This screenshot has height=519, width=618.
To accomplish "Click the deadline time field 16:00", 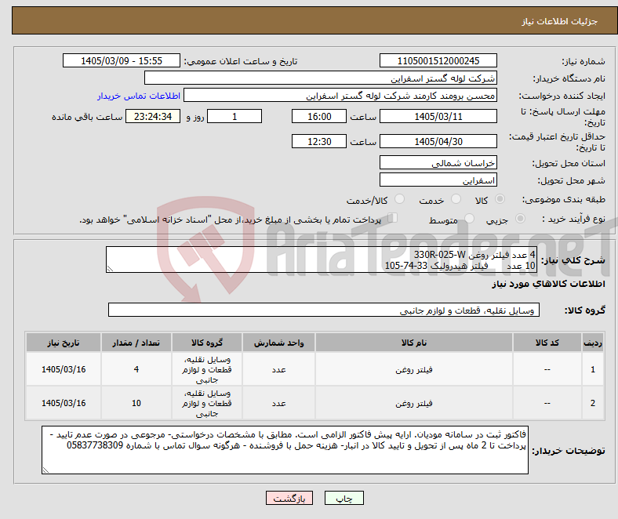I will (319, 116).
